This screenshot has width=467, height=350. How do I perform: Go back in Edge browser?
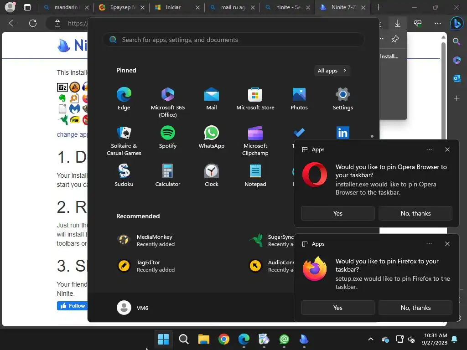tap(13, 23)
